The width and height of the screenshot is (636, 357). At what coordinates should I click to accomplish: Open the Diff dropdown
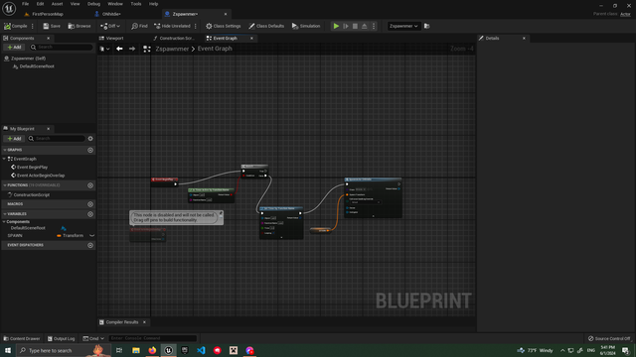coord(110,26)
